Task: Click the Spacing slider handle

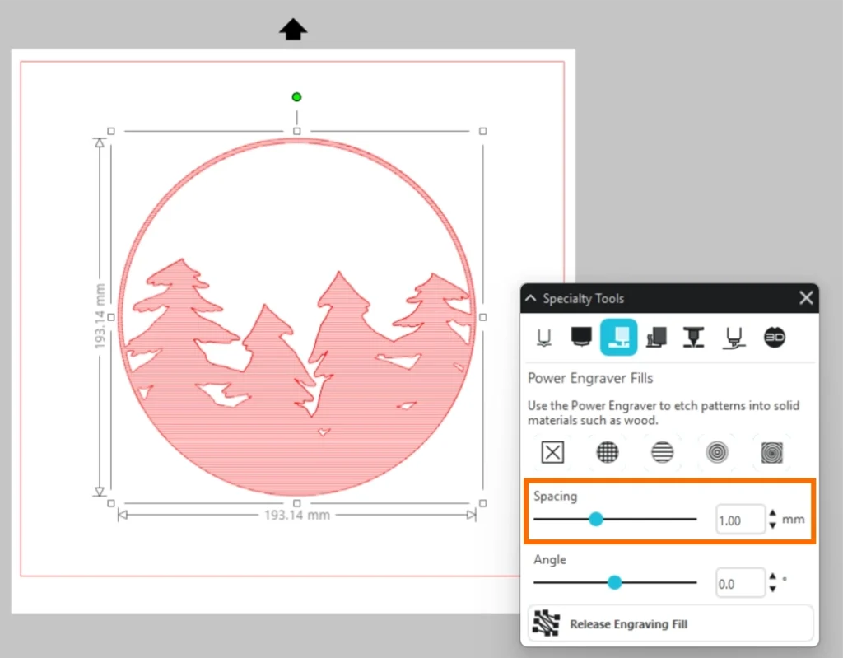Action: pyautogui.click(x=596, y=520)
